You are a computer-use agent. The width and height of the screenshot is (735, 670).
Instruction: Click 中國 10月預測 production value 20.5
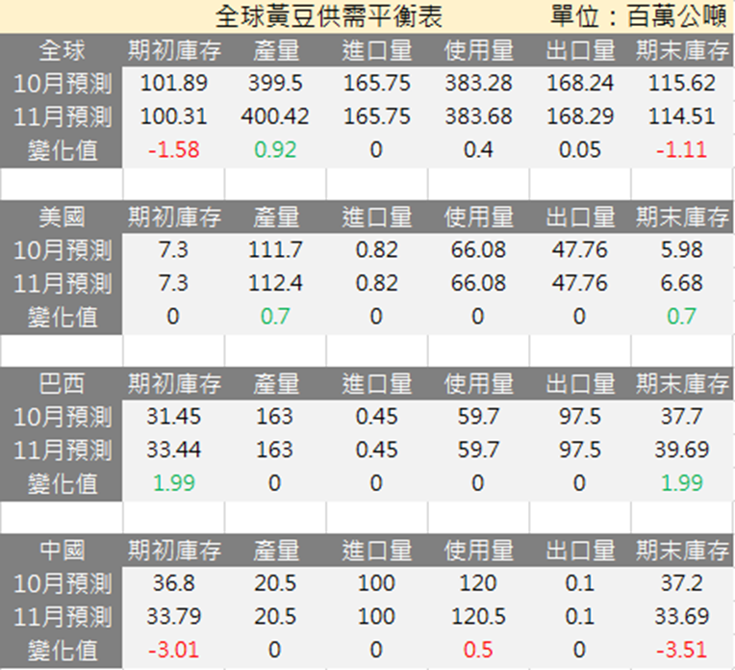pos(275,583)
